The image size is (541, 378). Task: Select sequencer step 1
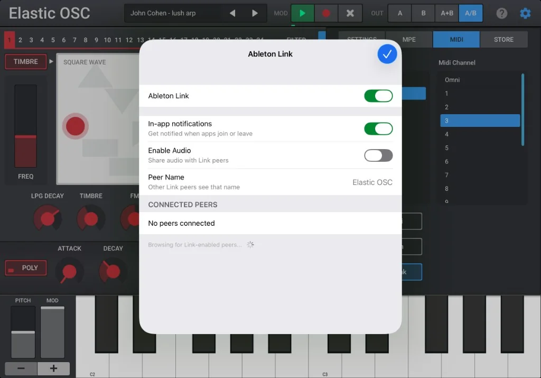click(x=10, y=40)
